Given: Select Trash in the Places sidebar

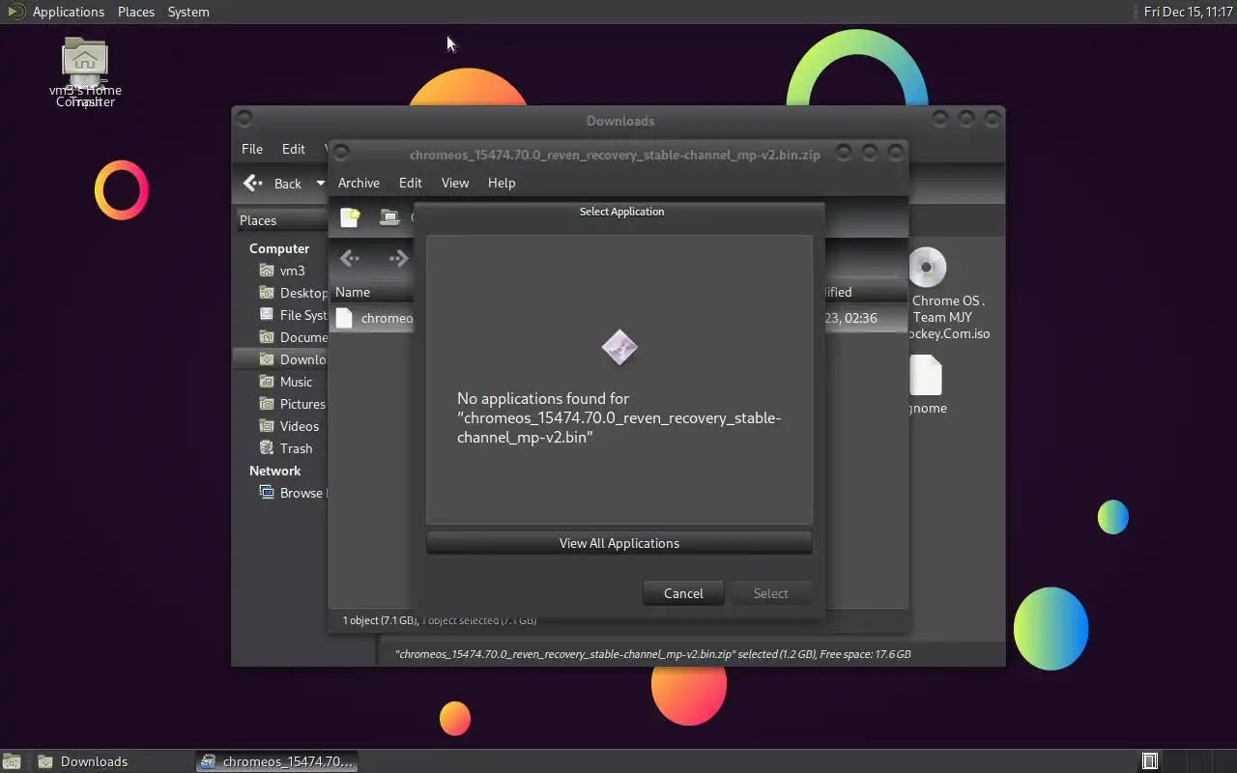Looking at the screenshot, I should tap(293, 448).
